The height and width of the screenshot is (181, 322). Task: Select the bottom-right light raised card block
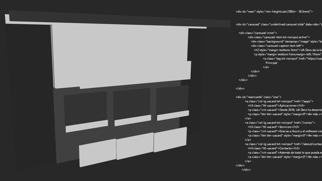coord(170,139)
